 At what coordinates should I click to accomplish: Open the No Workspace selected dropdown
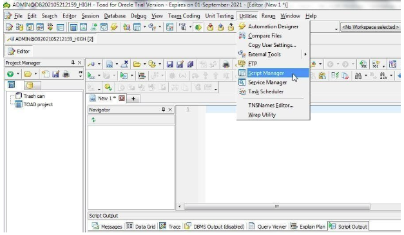(x=370, y=27)
